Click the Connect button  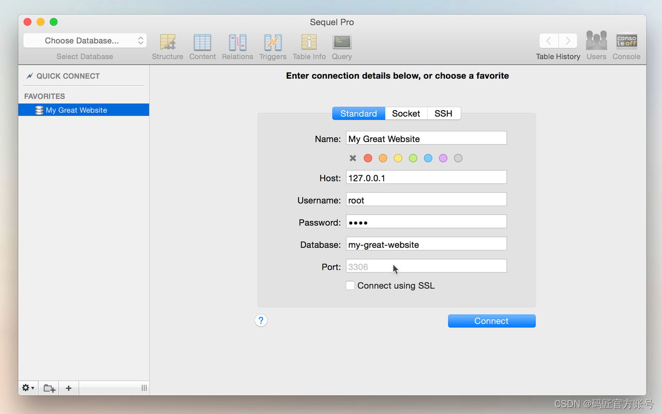click(x=491, y=321)
